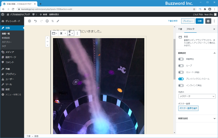Click the add block plus icon
218x138 pixels.
tap(29, 21)
